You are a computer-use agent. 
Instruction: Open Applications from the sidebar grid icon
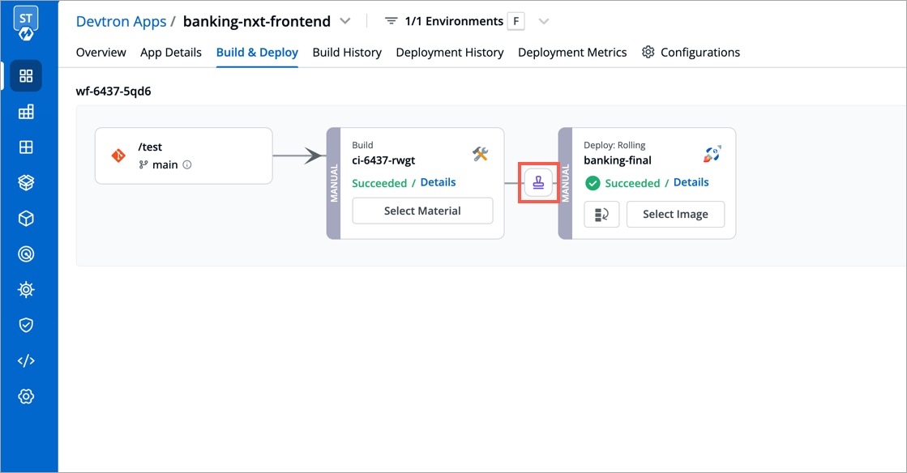point(26,76)
